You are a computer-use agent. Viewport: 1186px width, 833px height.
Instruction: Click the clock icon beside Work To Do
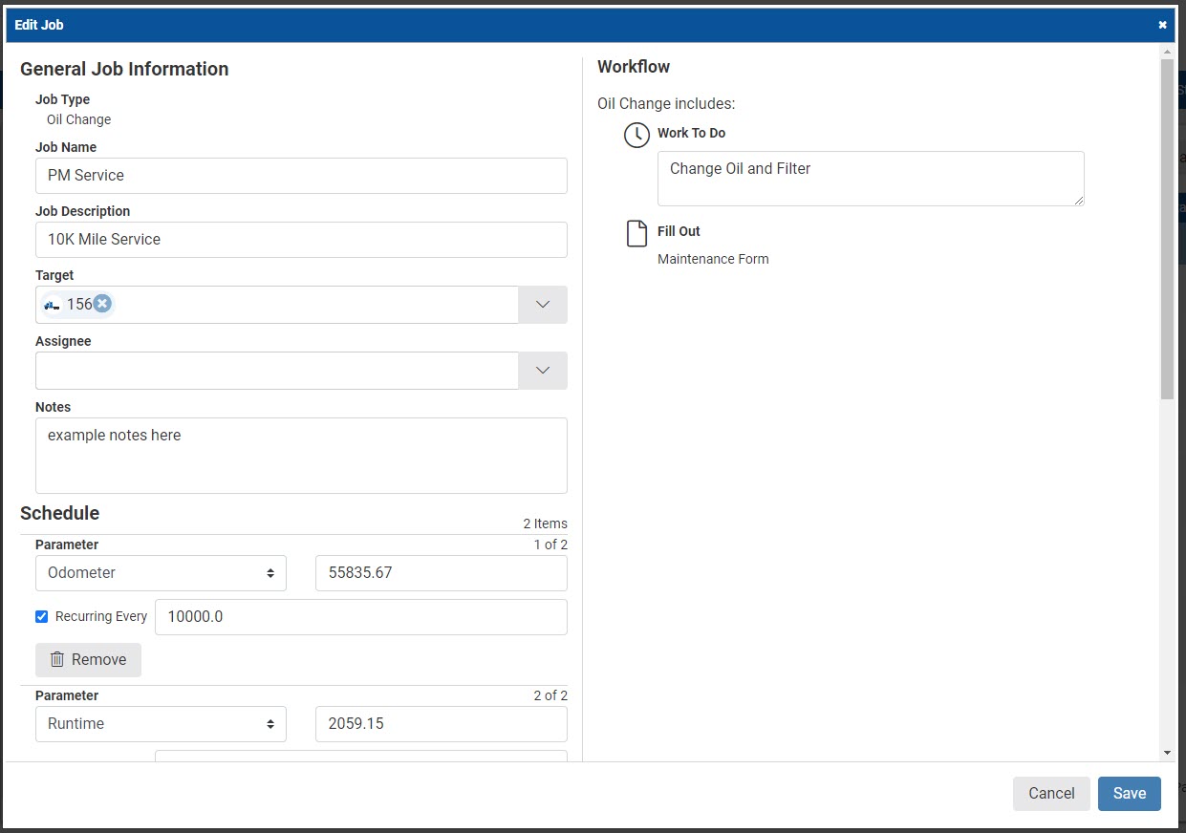pos(636,135)
